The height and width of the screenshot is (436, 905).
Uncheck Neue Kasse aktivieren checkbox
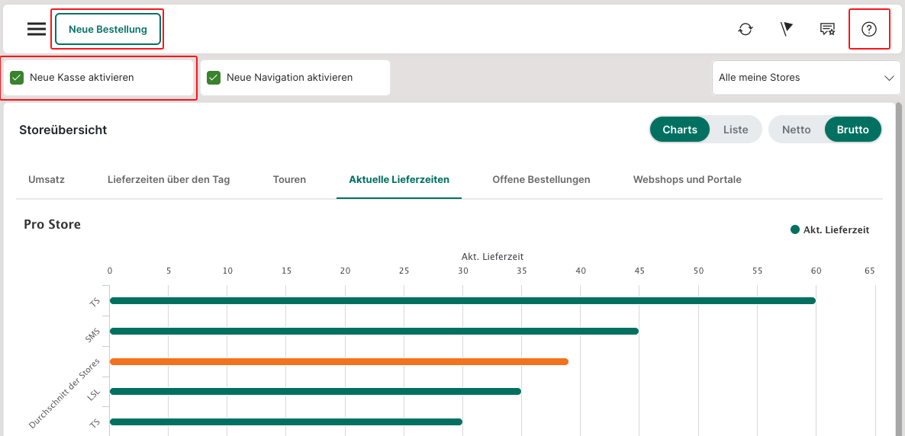(x=17, y=78)
